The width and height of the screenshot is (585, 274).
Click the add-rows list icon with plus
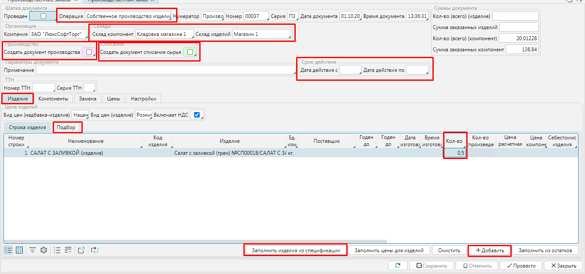[68, 250]
